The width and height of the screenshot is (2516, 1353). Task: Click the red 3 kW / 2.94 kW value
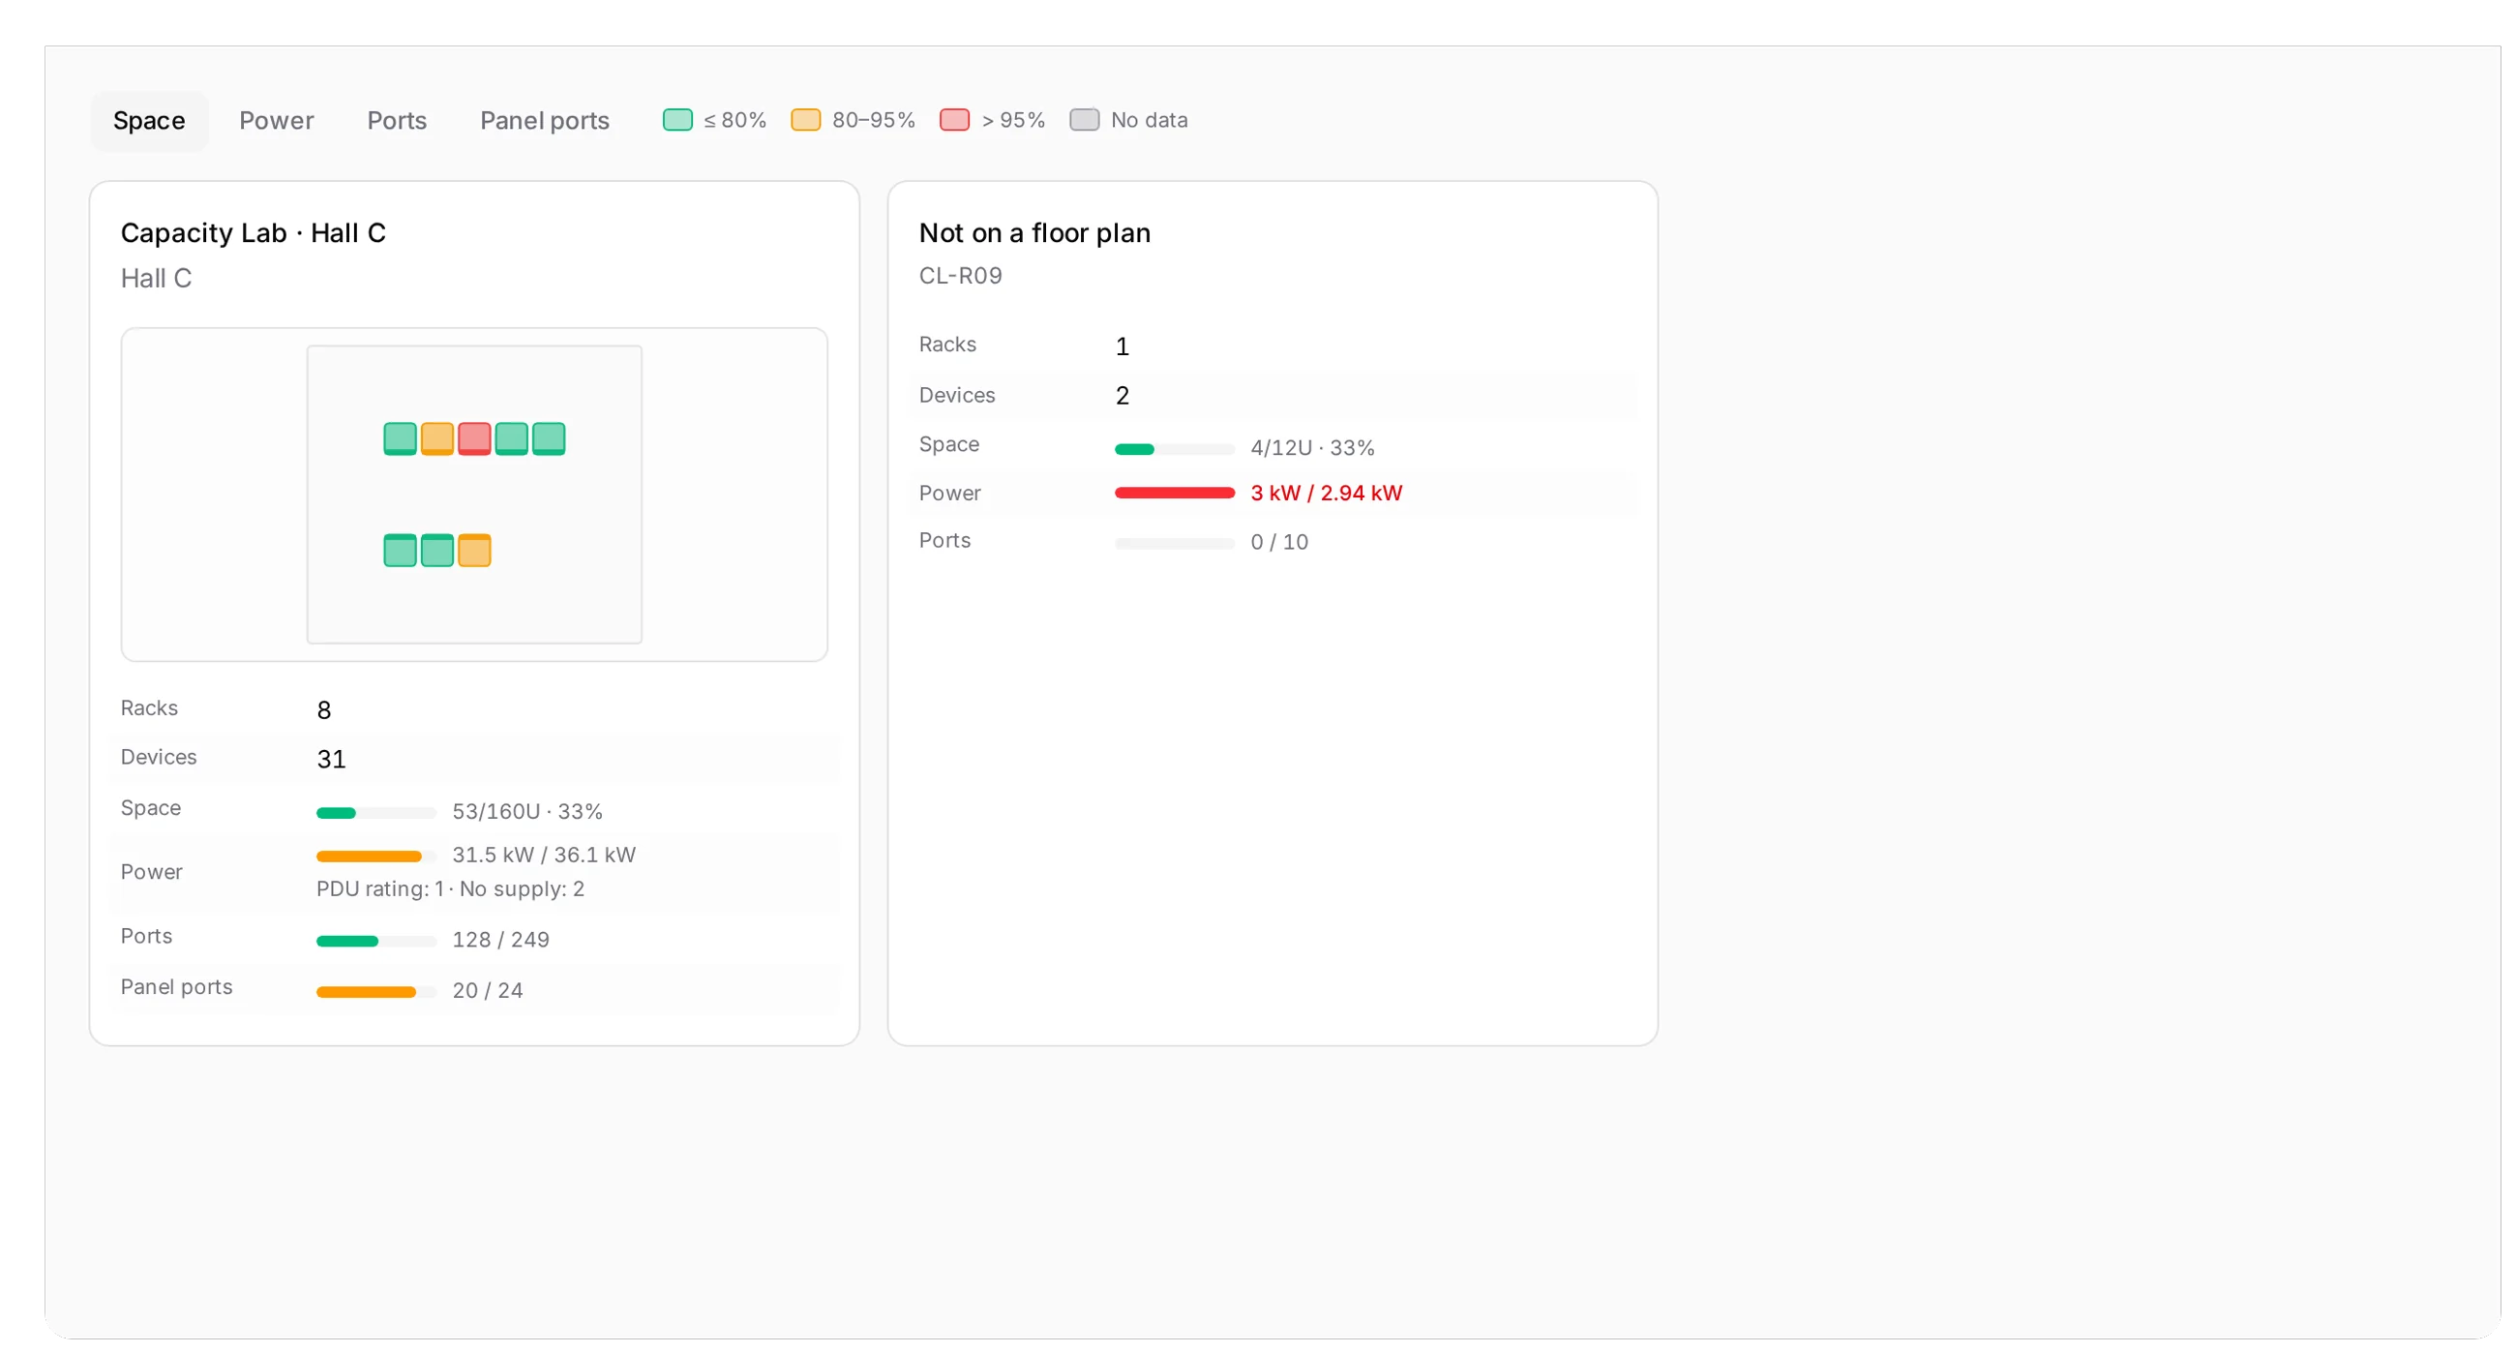pos(1326,493)
